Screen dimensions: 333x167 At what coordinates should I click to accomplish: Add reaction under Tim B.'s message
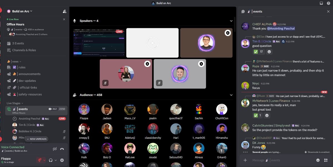[269, 52]
